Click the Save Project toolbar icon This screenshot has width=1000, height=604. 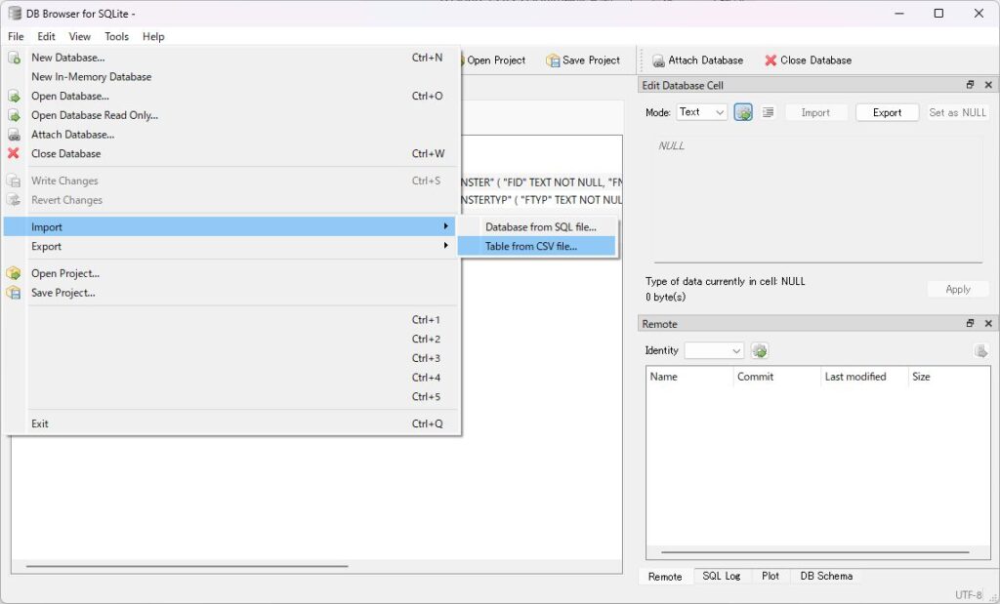pos(553,60)
